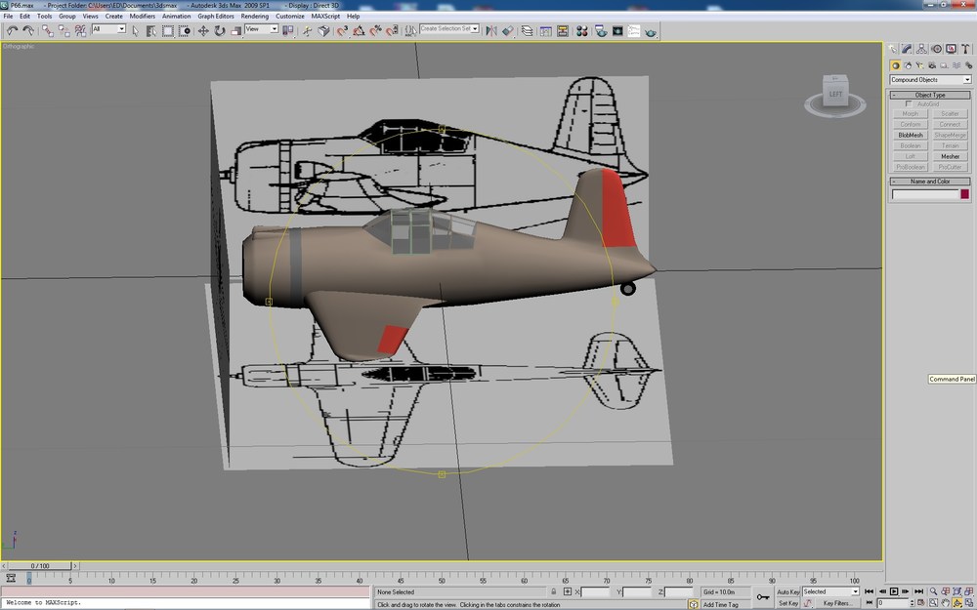The image size is (977, 610).
Task: Click the BlobMesh button
Action: pyautogui.click(x=911, y=135)
